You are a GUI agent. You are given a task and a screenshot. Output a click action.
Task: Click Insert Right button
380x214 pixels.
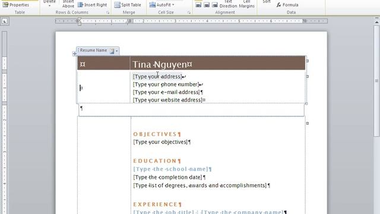click(93, 5)
